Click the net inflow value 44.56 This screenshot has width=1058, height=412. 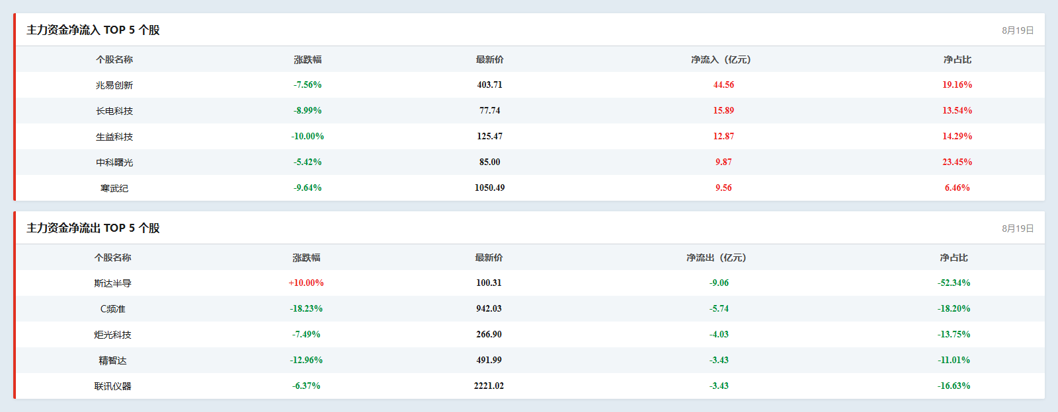click(723, 85)
